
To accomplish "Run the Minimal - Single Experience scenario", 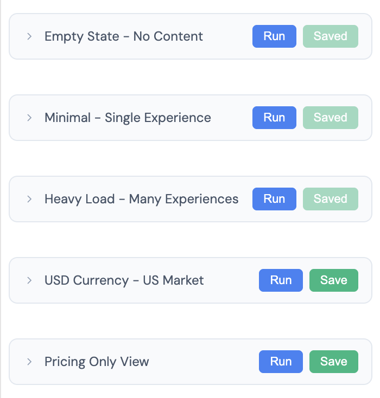I will (274, 118).
